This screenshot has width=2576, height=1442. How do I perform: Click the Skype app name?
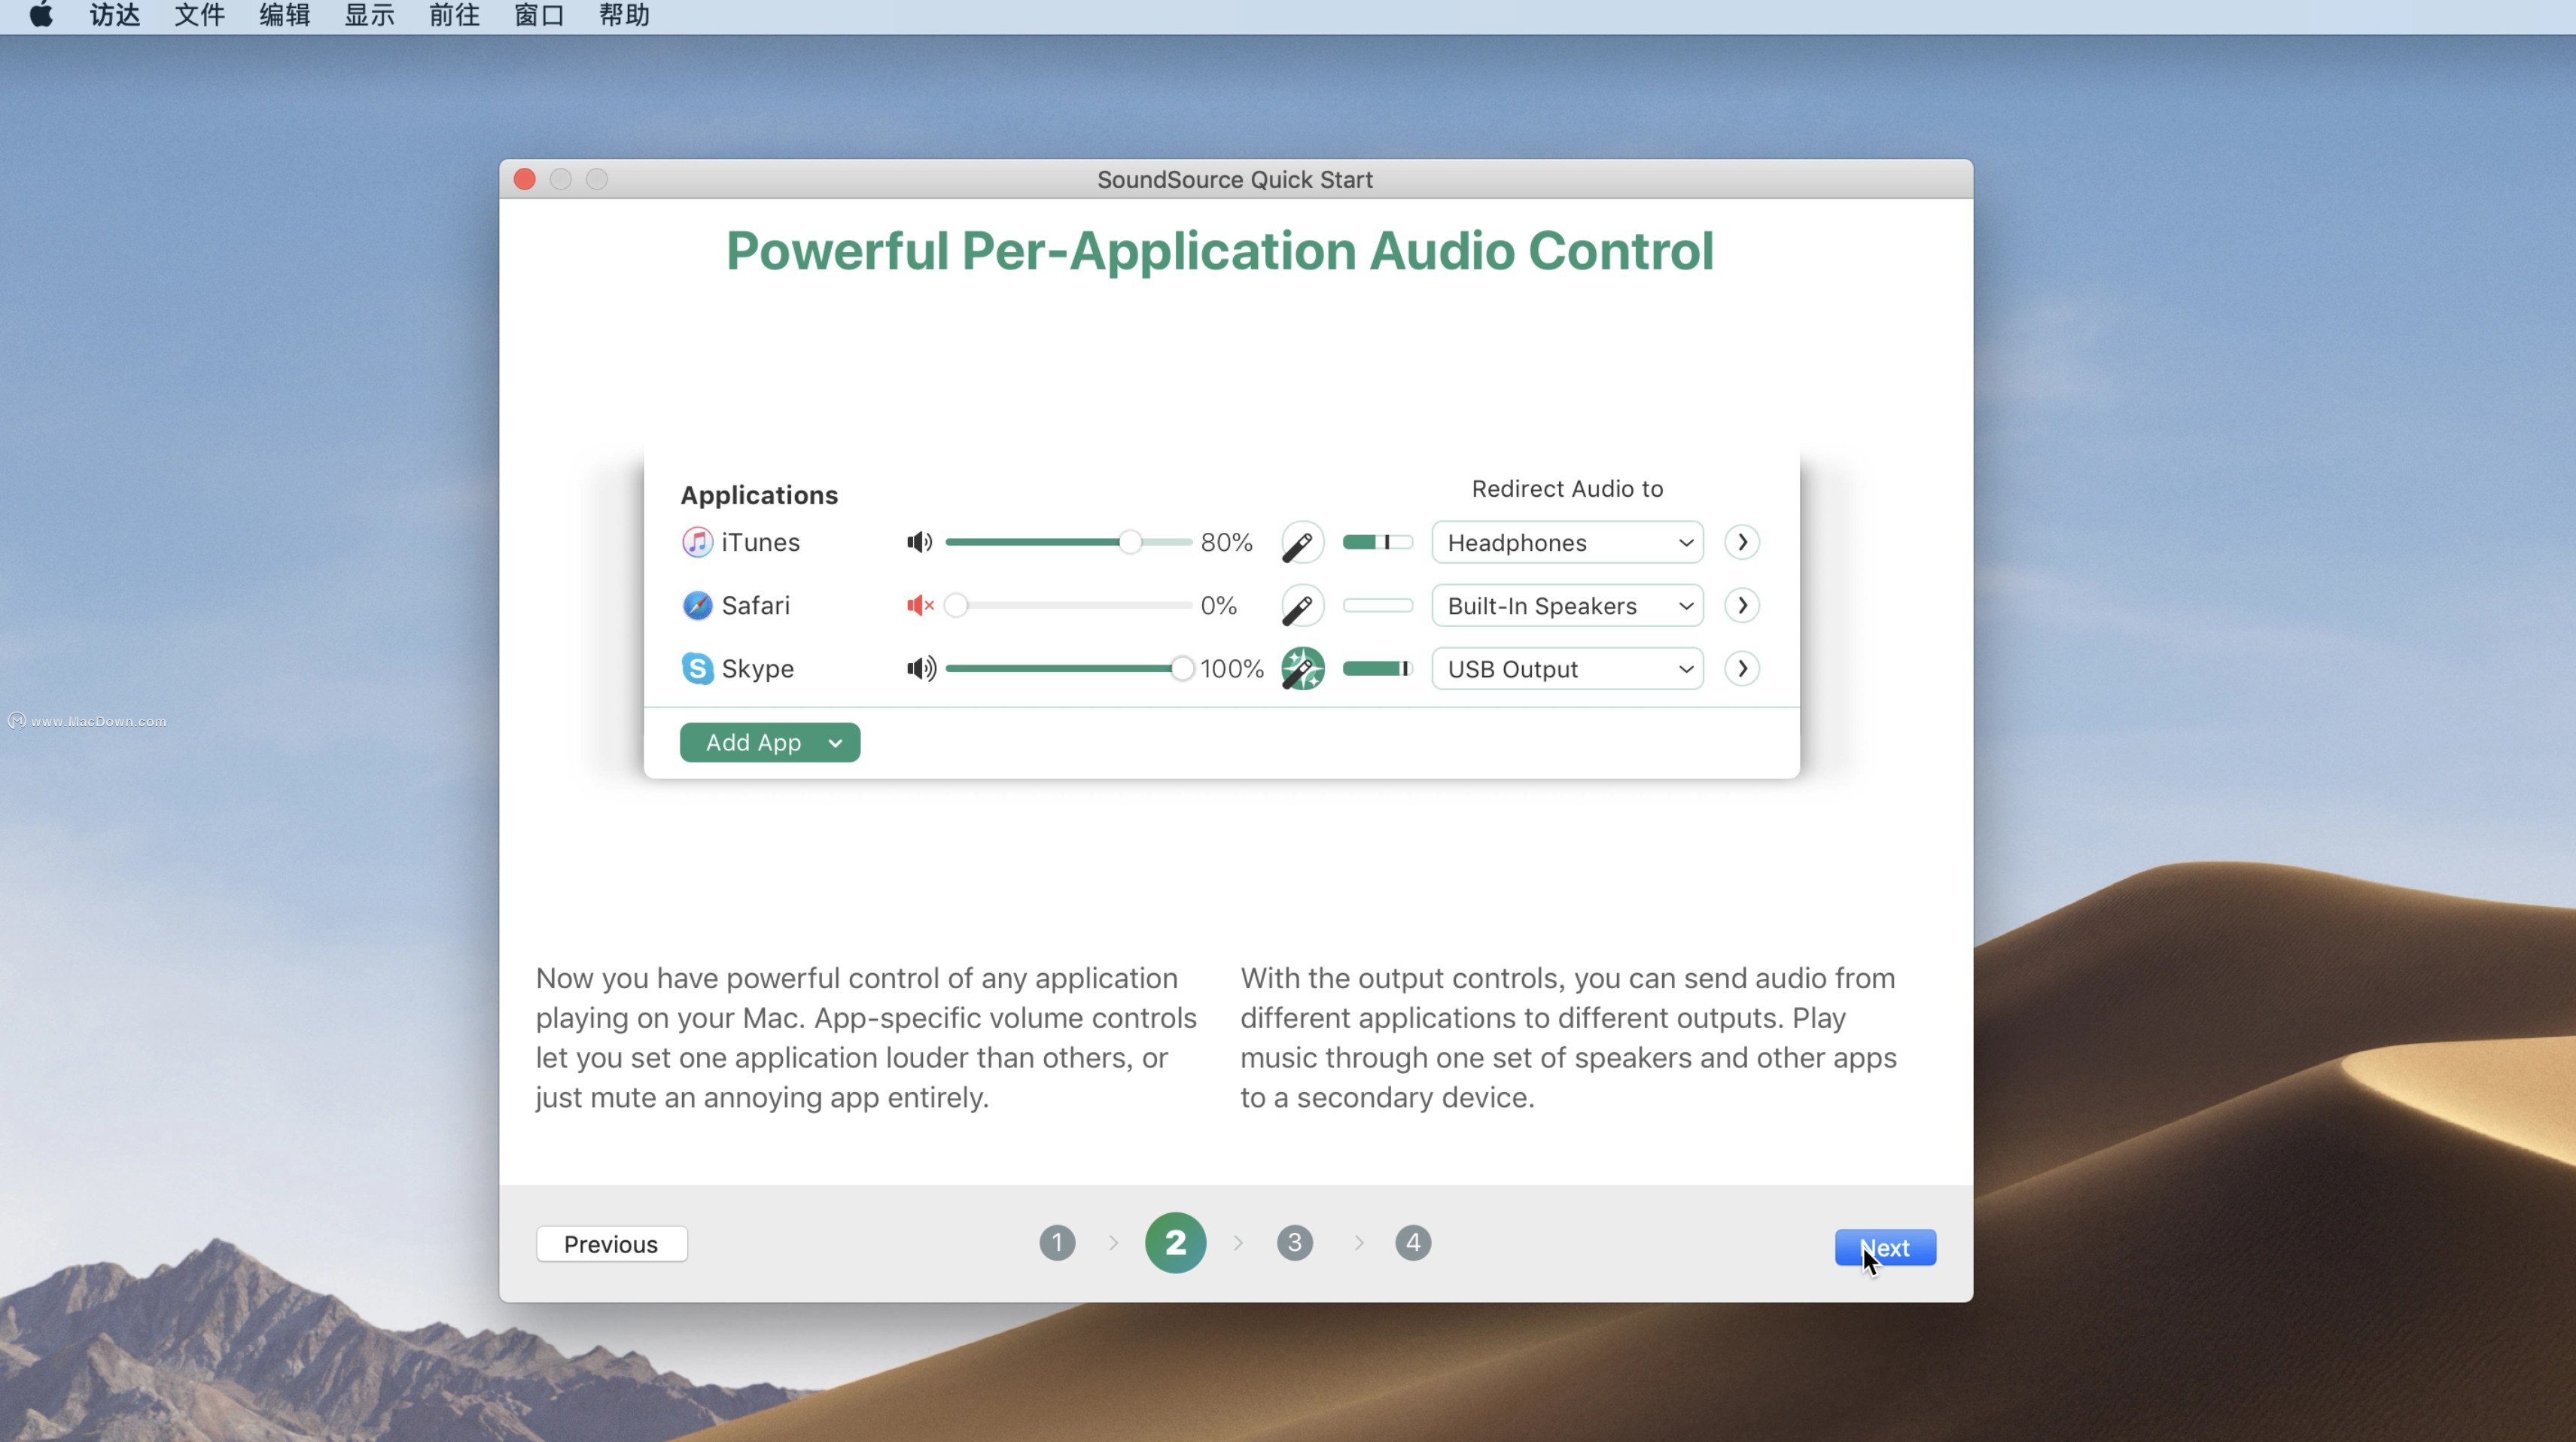757,668
